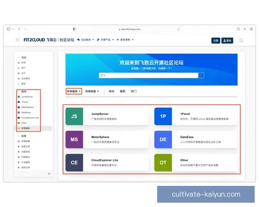Screen dimensions: 259x207
Task: Open the 所有板块 category dropdown
Action: (x=74, y=91)
